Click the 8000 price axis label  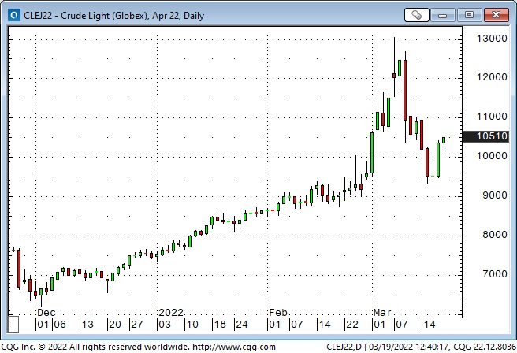point(495,234)
